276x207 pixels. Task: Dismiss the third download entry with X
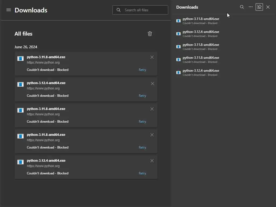(x=152, y=109)
